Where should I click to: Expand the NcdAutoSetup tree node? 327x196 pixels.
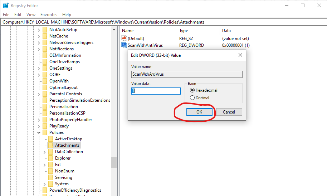pyautogui.click(x=39, y=30)
